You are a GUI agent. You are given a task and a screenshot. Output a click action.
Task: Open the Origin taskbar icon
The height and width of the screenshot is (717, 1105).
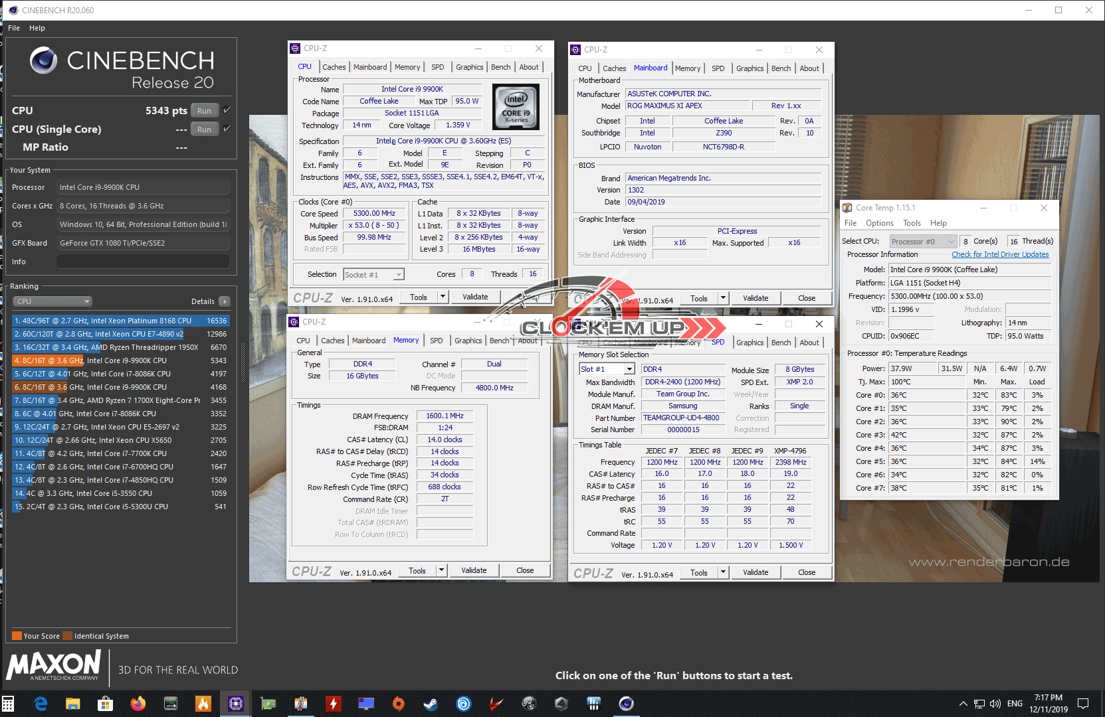tap(398, 704)
